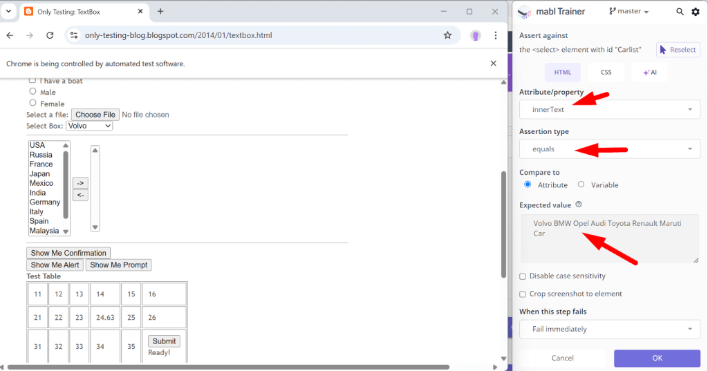The height and width of the screenshot is (371, 708).
Task: Open the Volvo select box
Action: pos(89,126)
